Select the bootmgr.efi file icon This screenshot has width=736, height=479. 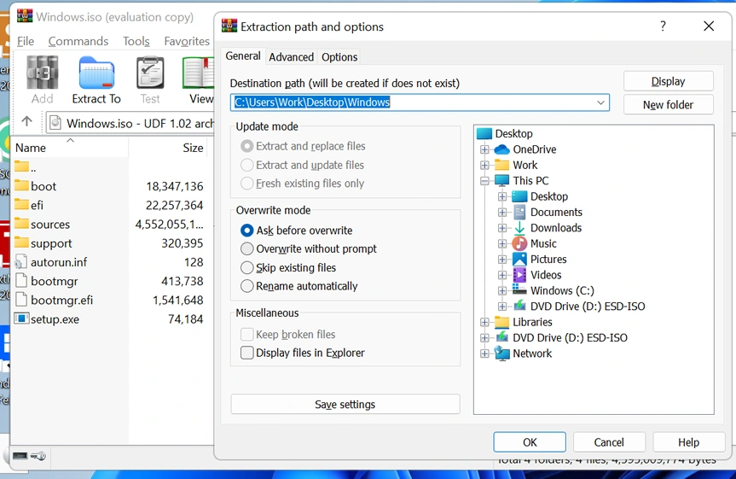click(21, 300)
